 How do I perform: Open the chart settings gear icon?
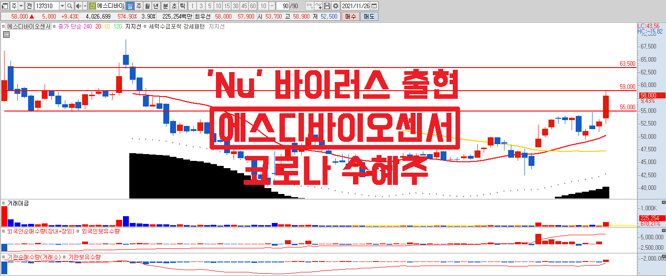coord(335,6)
